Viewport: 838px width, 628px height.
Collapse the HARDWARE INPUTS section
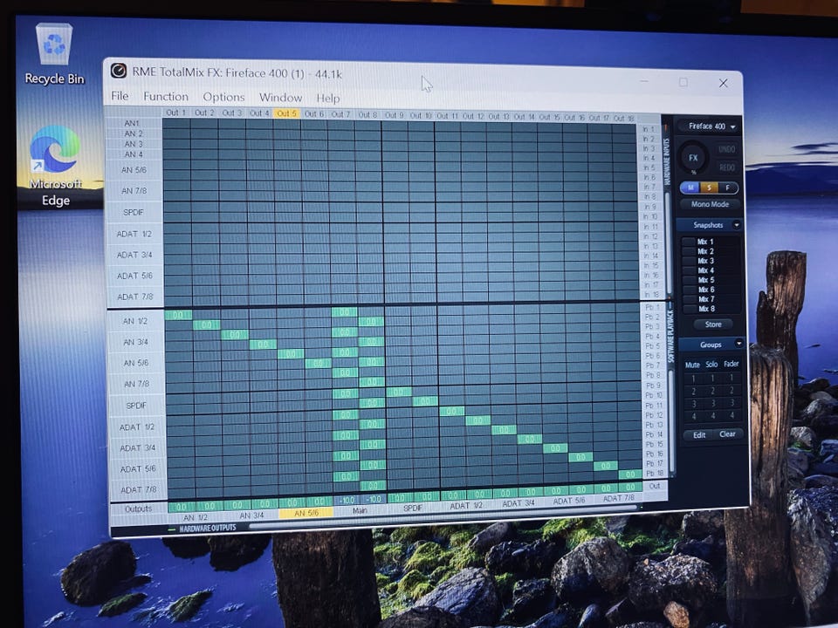(x=666, y=129)
